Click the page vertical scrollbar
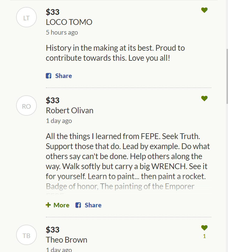 tap(227, 76)
